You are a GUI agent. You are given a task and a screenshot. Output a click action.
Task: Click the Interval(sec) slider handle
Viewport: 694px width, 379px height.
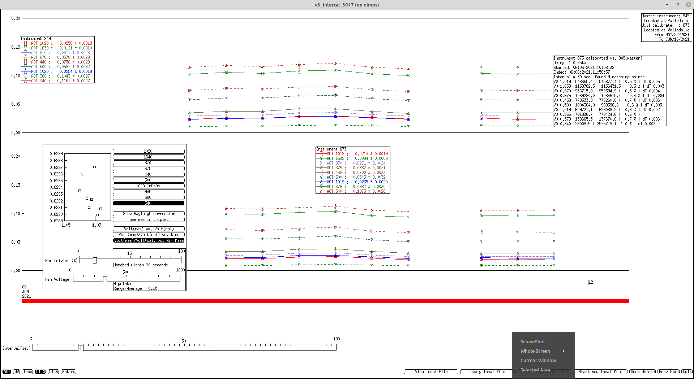[x=81, y=348]
